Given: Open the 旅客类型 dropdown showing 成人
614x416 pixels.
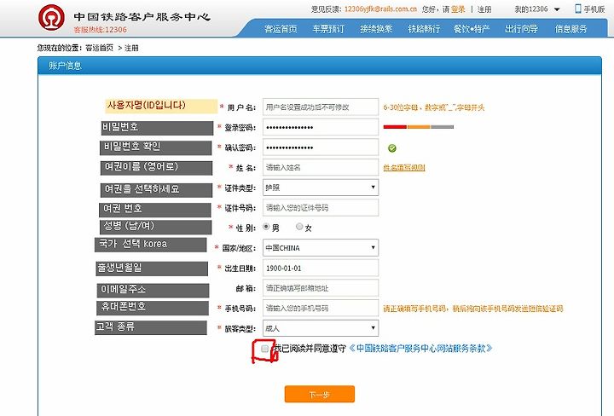Looking at the screenshot, I should coord(321,328).
